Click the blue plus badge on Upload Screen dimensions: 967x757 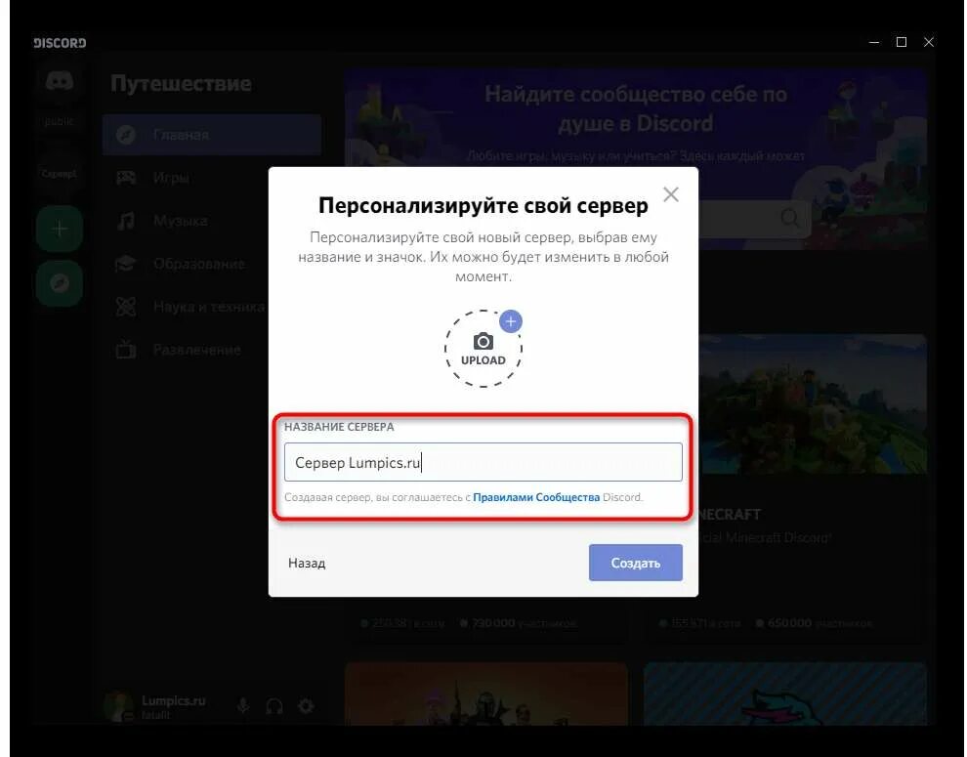511,321
